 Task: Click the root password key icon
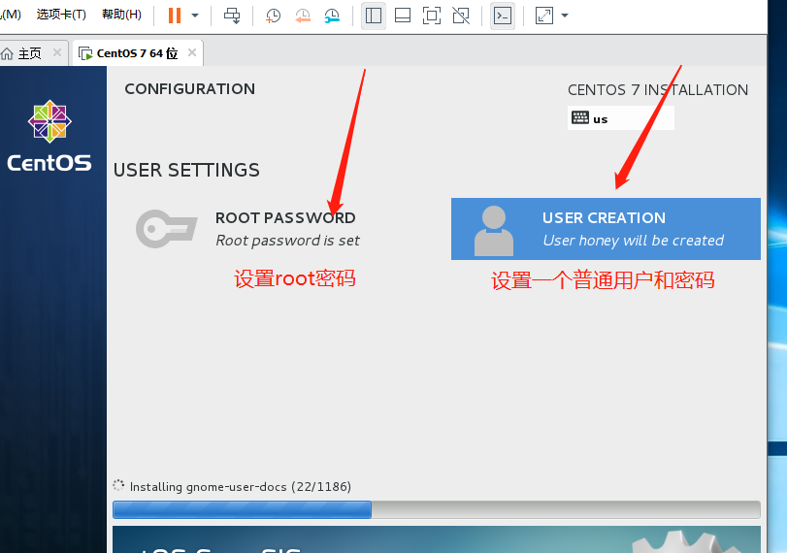166,229
